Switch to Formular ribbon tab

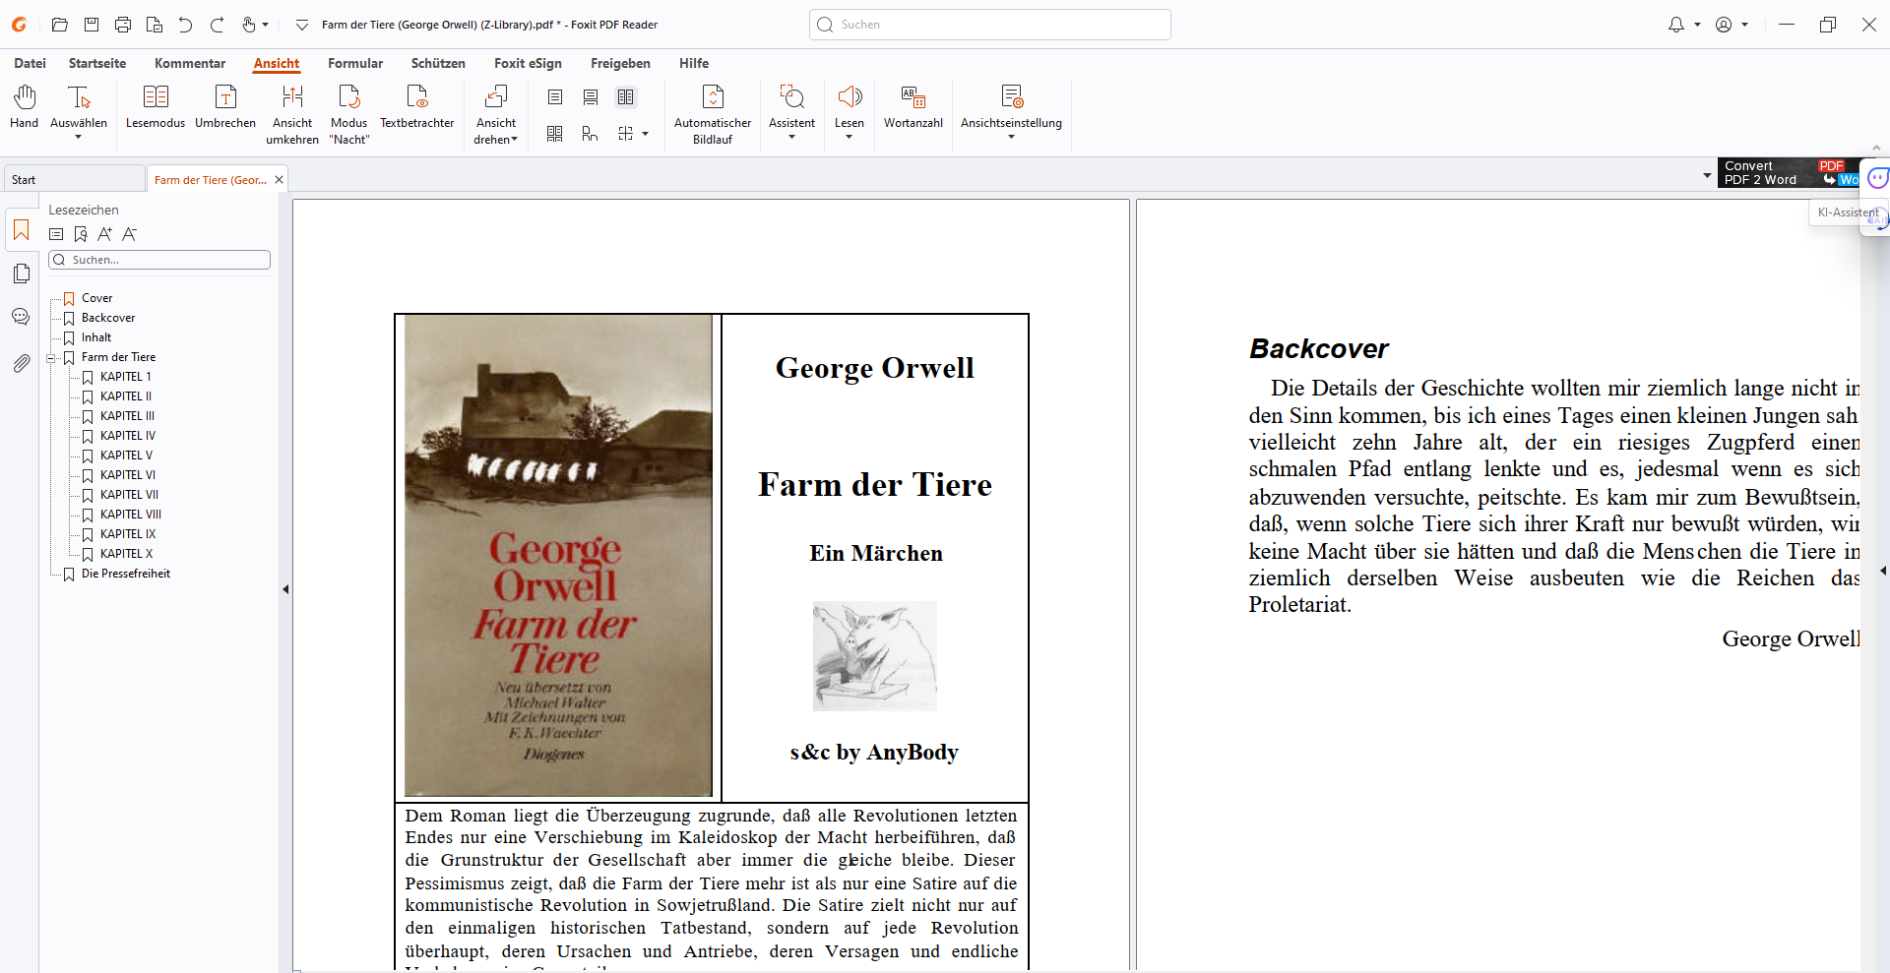point(355,63)
